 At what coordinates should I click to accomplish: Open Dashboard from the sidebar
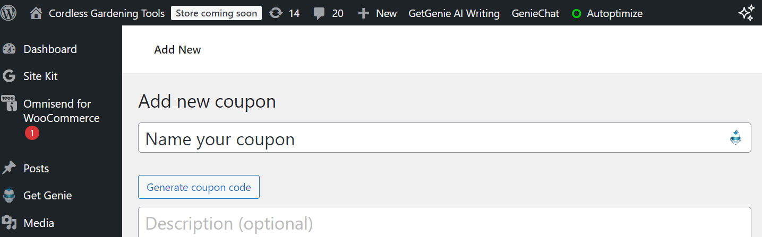point(50,49)
